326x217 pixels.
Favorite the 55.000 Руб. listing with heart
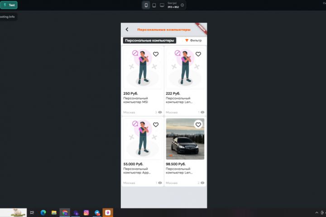point(156,125)
